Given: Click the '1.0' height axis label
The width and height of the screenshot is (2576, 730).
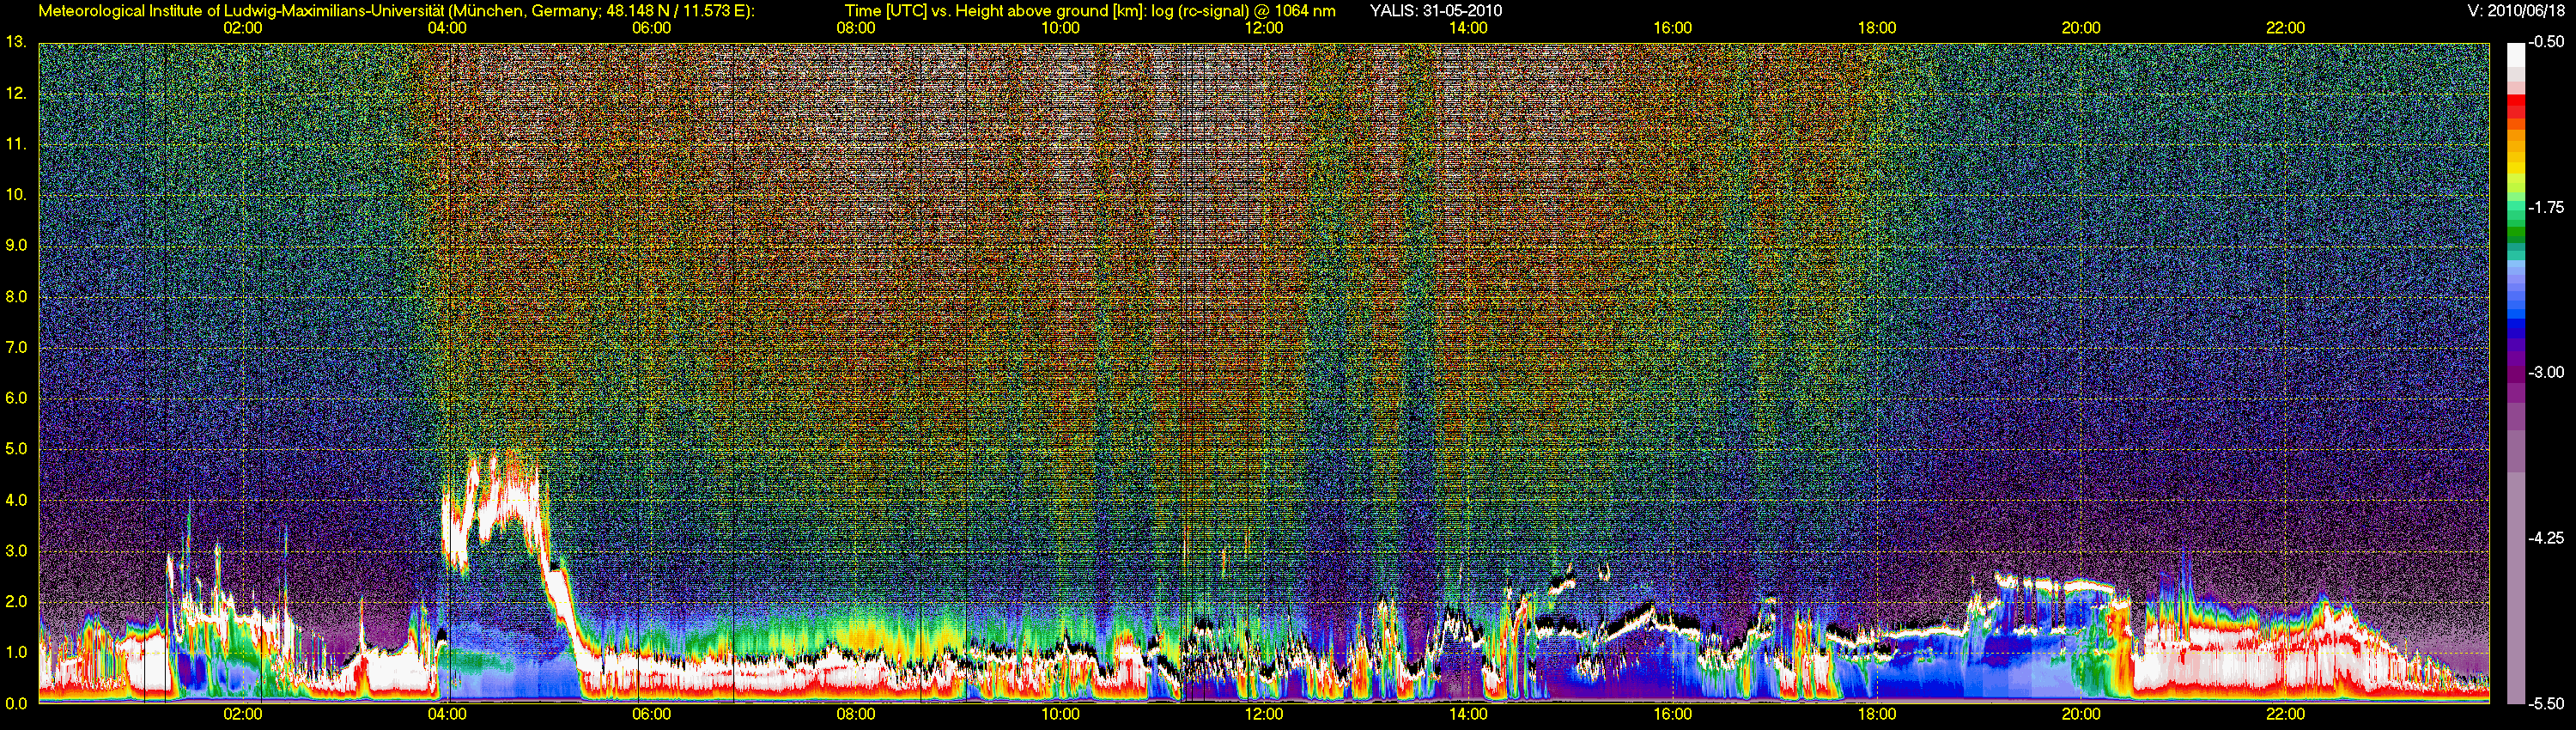Looking at the screenshot, I should coord(16,652).
